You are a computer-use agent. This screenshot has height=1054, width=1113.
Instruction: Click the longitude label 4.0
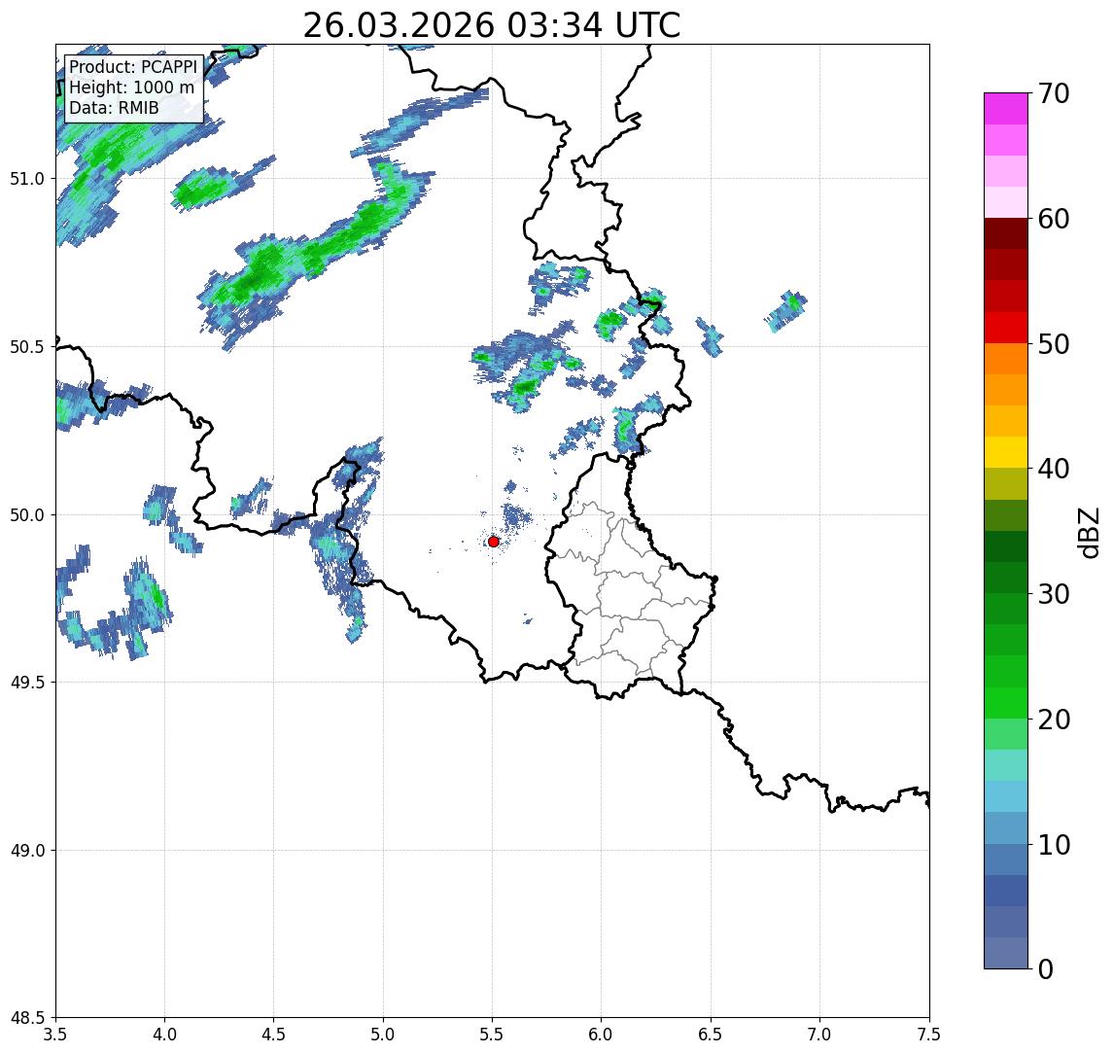point(164,1035)
